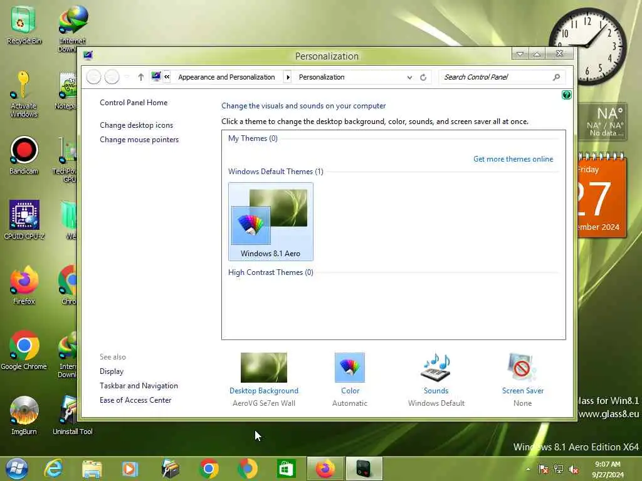
Task: Open the Sounds settings icon
Action: 436,367
